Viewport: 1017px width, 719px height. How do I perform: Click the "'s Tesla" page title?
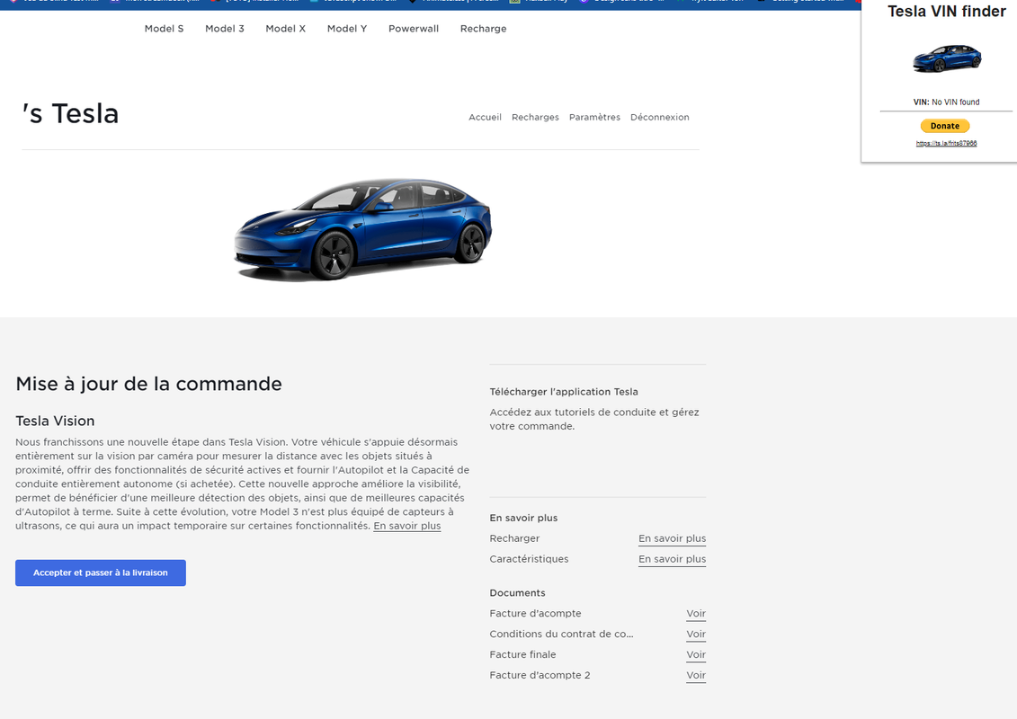click(x=70, y=114)
